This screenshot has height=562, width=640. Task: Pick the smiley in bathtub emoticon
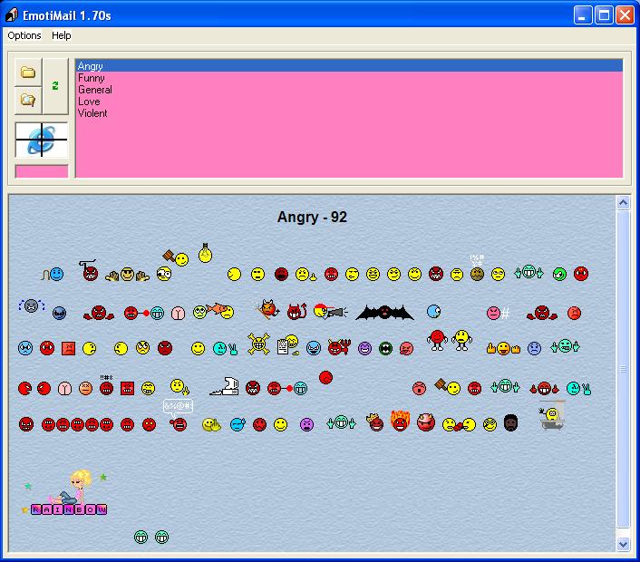(552, 415)
